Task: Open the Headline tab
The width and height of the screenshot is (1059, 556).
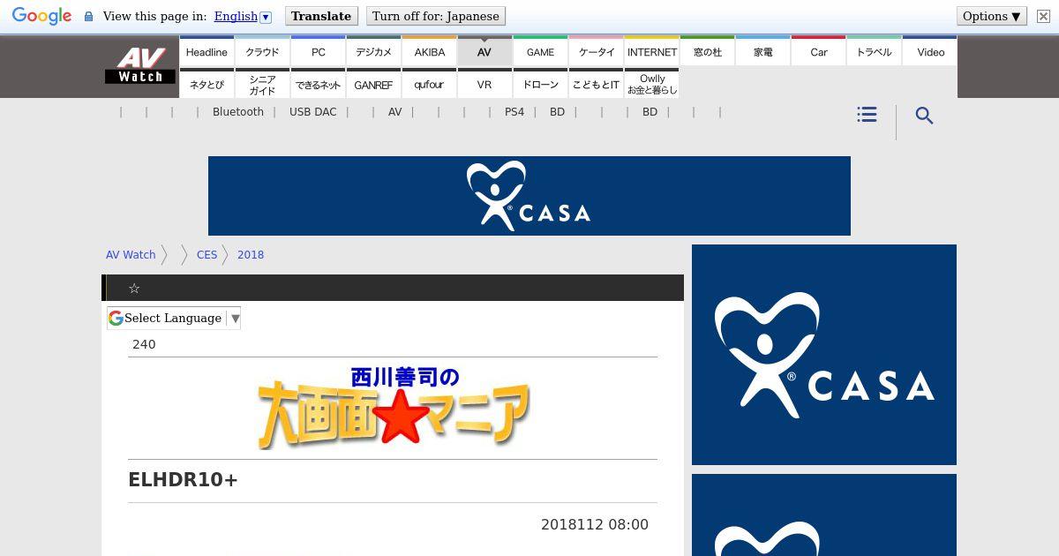Action: tap(207, 51)
